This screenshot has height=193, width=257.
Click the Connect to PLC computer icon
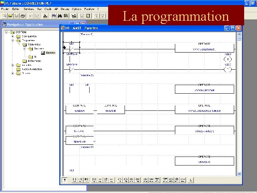tap(82, 16)
